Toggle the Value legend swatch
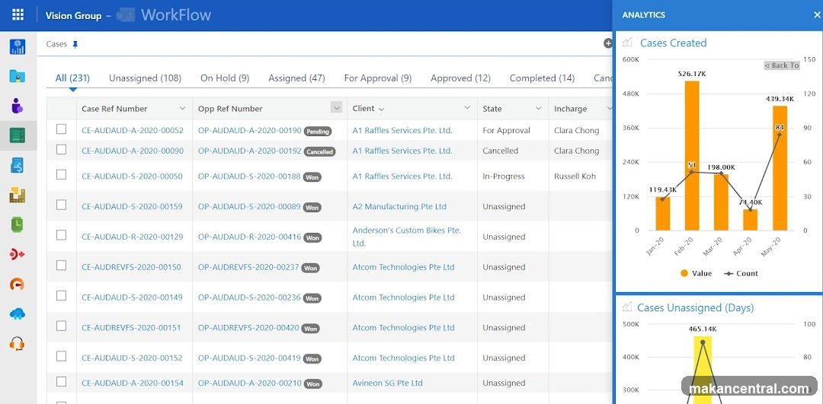Viewport: 823px width, 404px height. point(684,273)
